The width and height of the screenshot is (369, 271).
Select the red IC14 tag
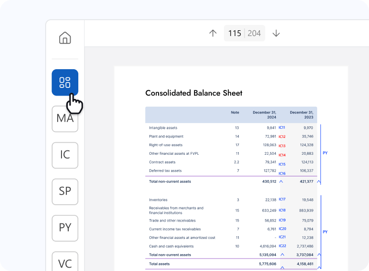coord(282,155)
